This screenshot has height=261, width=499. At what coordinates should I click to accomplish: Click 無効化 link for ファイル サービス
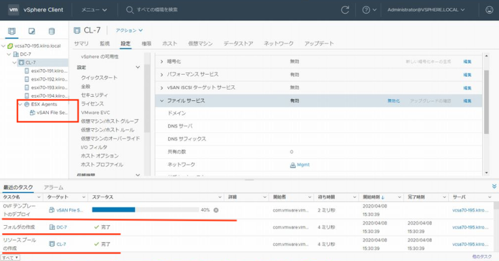[x=394, y=101]
